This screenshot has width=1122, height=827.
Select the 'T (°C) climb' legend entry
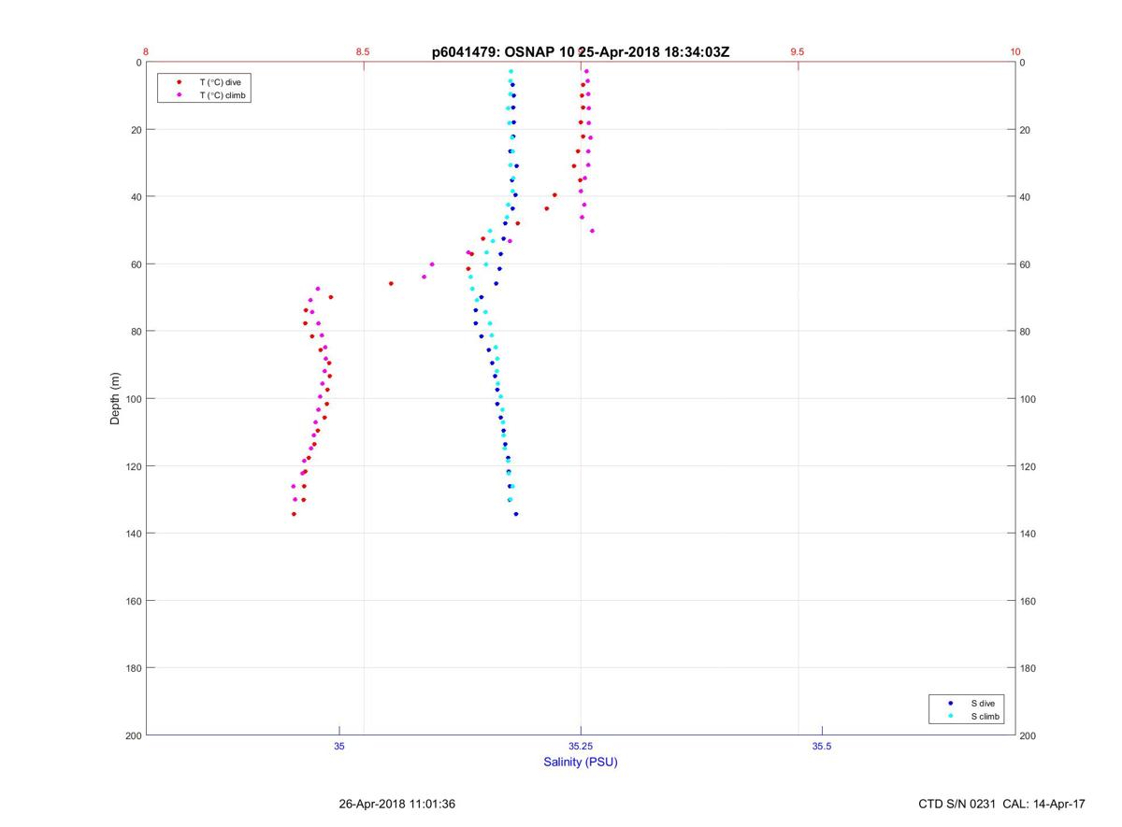pos(223,95)
